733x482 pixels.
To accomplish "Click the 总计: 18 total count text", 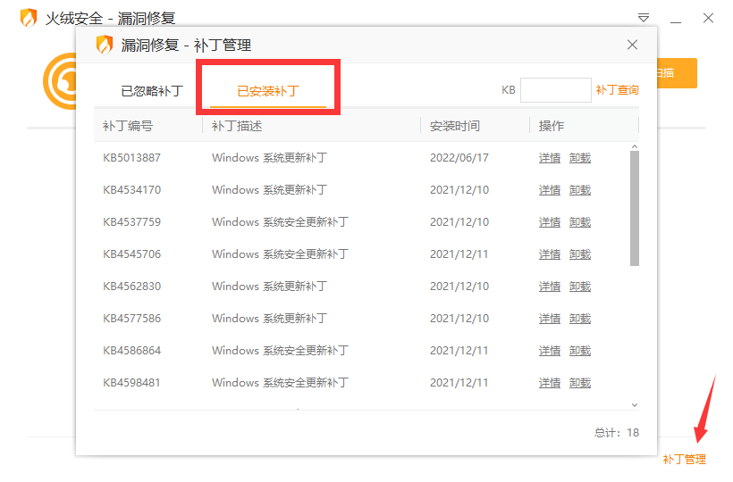I will pos(617,433).
